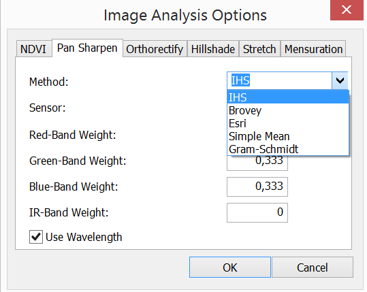Click the Method combo box text field
367x292 pixels.
pos(279,80)
